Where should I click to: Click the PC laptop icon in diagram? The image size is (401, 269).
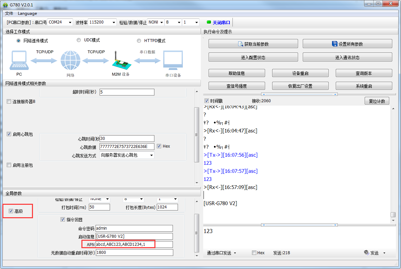click(x=19, y=61)
